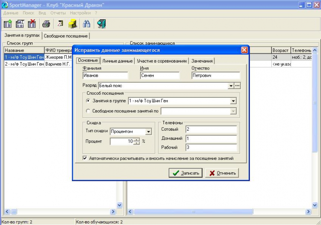Click the gold coins payments icon
This screenshot has height=225, width=321.
(x=73, y=24)
